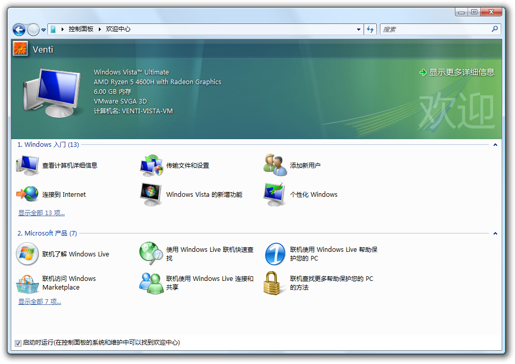This screenshot has height=364, width=515.
Task: Click the 显示更多详细信息 link
Action: click(457, 72)
